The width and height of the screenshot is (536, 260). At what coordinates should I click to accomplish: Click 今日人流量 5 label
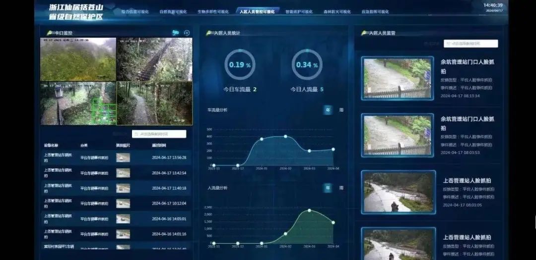coord(307,90)
